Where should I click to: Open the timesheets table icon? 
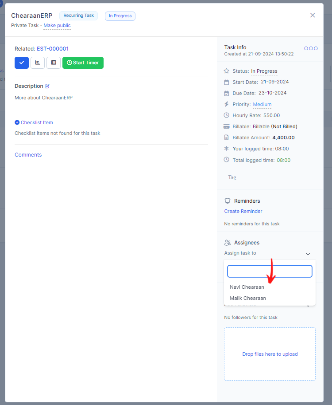(54, 63)
